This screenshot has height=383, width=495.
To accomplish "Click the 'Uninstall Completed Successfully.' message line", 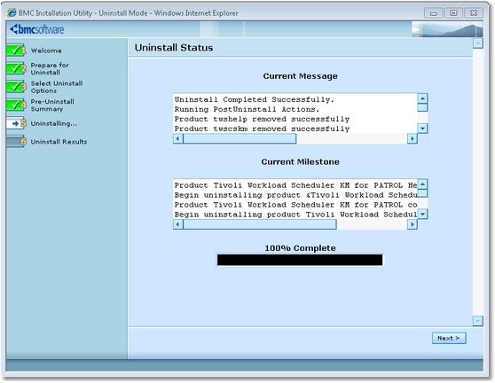I will (254, 99).
